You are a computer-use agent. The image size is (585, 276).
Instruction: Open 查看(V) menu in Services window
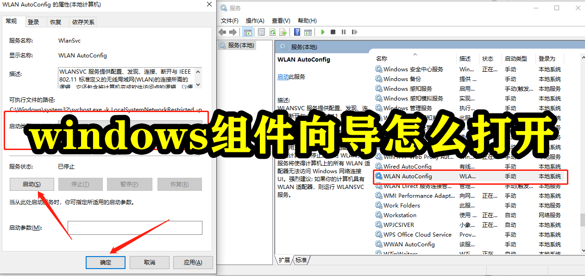click(x=281, y=20)
